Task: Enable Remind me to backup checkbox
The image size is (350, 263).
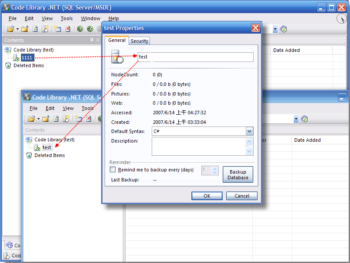Action: 113,170
